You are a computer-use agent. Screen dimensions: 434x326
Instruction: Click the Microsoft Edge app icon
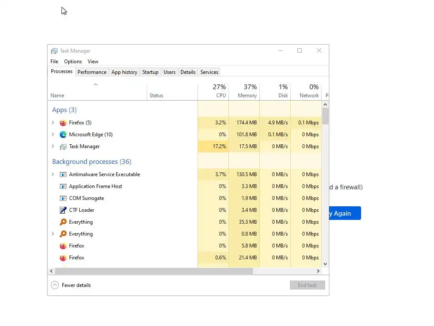(x=63, y=135)
